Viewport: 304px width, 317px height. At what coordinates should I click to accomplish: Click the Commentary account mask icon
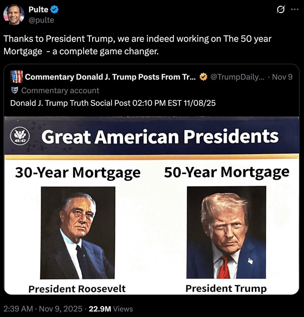(x=15, y=90)
